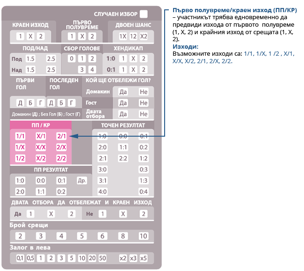Select 50 in Залог в лева
The width and height of the screenshot is (304, 271).
click(102, 258)
